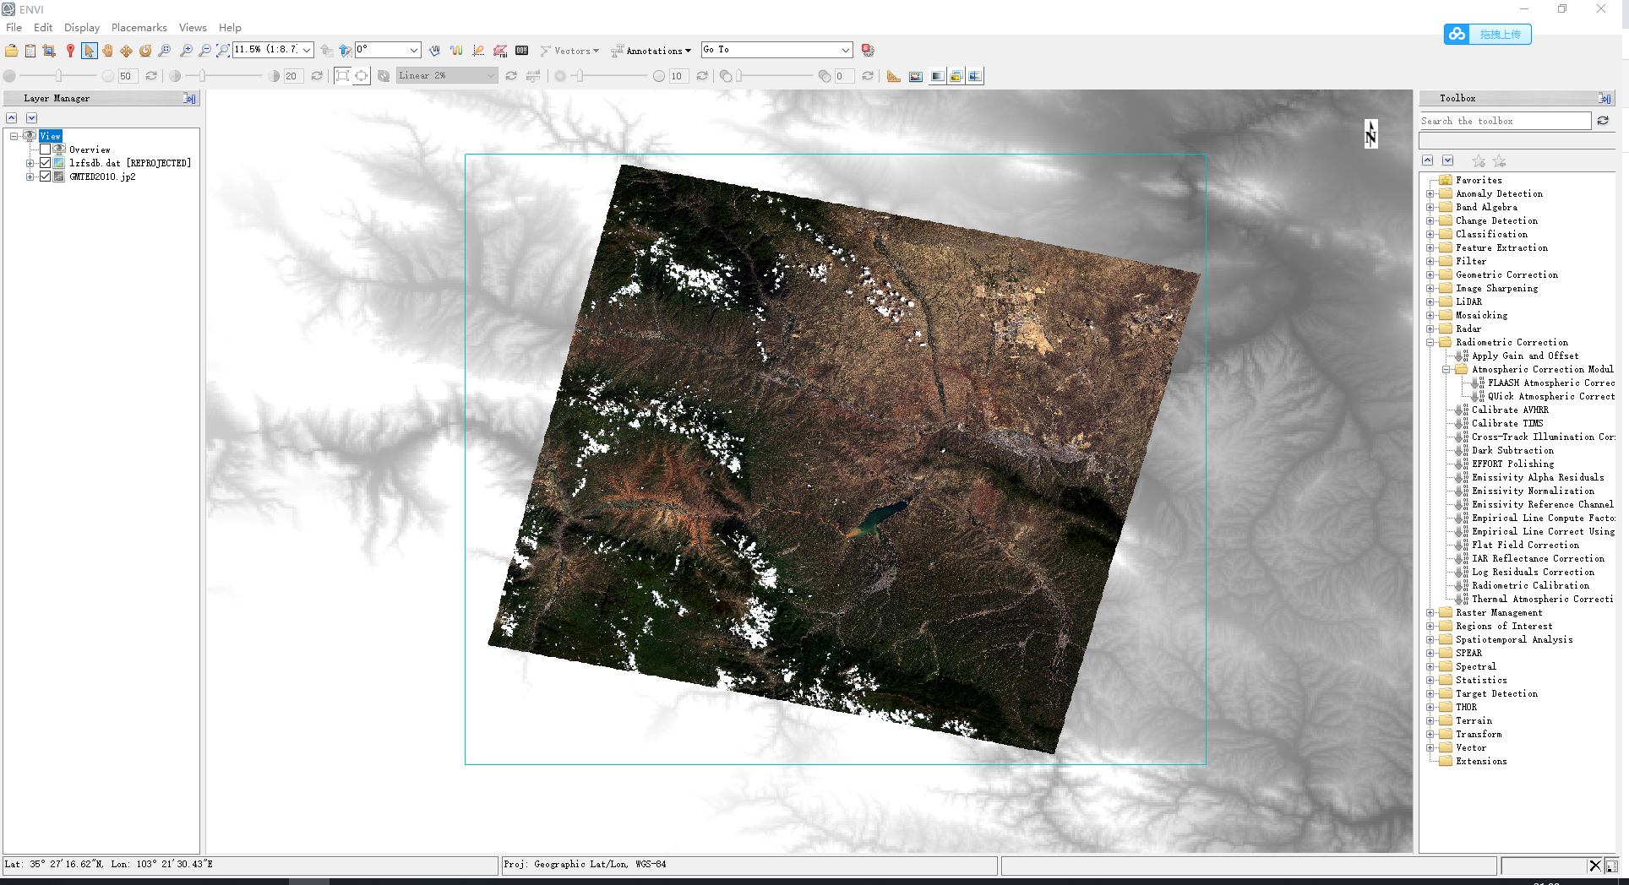Choose the Zoom magnifier tool

[x=165, y=51]
